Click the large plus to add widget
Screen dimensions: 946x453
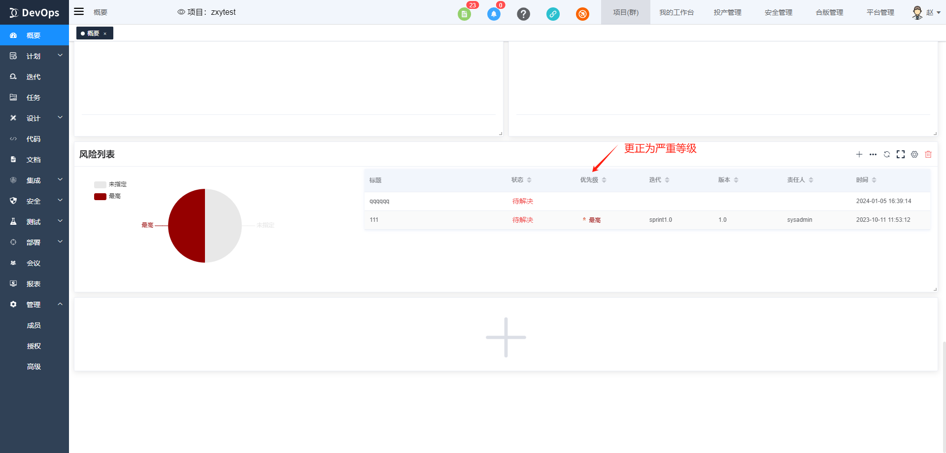506,337
